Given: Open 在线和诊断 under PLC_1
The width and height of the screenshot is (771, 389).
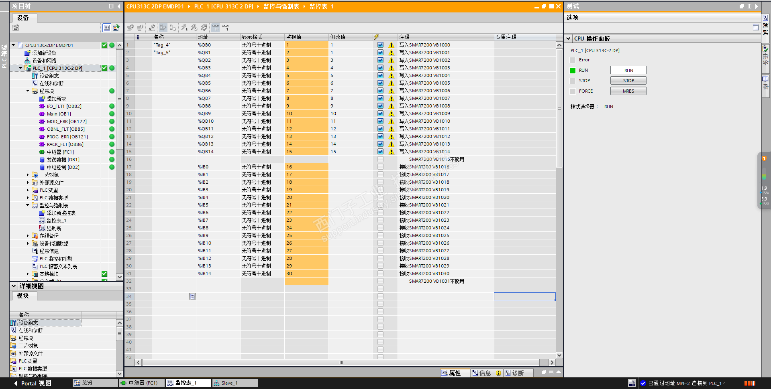Looking at the screenshot, I should tap(51, 83).
